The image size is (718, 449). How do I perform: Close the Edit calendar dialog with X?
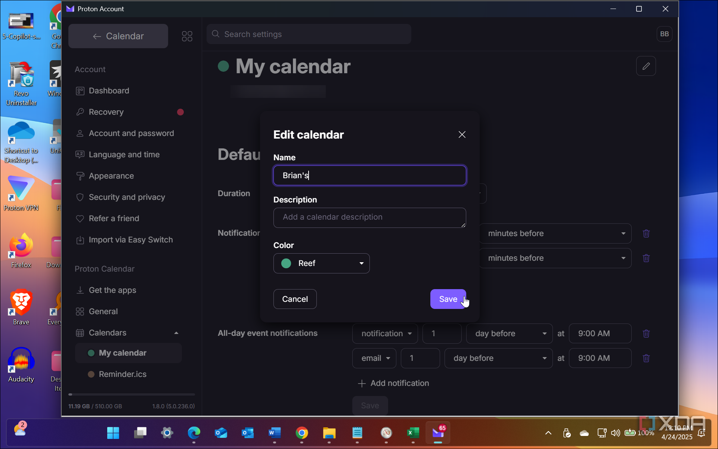pos(462,134)
